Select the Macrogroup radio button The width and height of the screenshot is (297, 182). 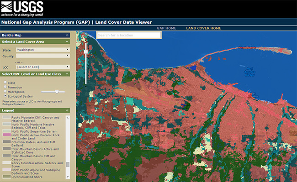point(5,91)
